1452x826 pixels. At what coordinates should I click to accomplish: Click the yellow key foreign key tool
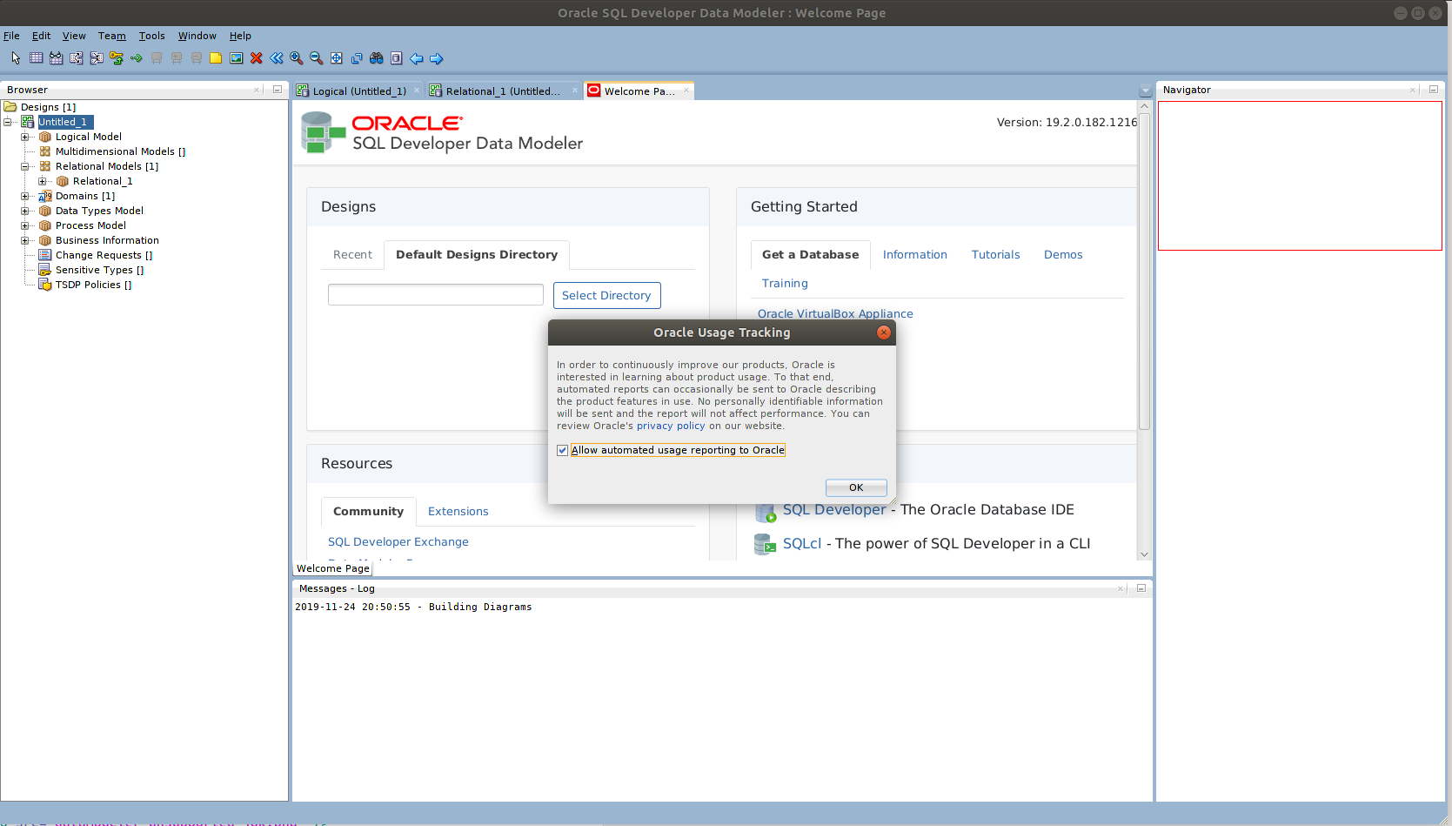(x=116, y=58)
